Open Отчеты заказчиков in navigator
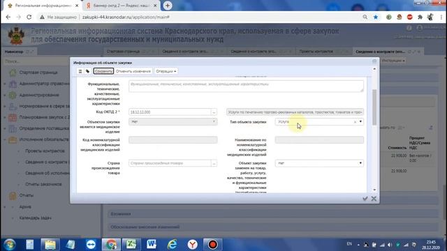This screenshot has width=447, height=251. 43,184
